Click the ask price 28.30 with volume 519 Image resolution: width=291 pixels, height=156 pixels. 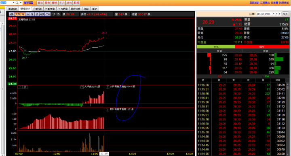coord(253,59)
